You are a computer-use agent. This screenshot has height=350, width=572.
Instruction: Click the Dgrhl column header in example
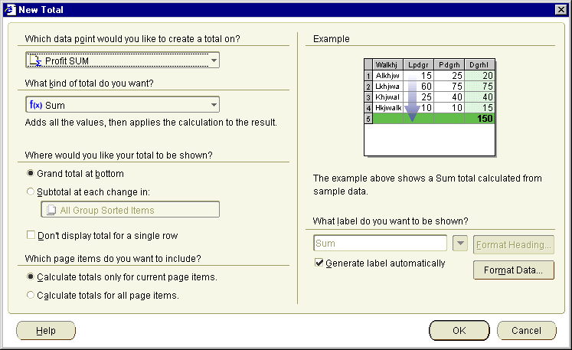click(479, 64)
